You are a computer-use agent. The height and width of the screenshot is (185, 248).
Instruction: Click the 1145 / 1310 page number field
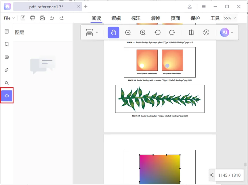[x=229, y=175]
